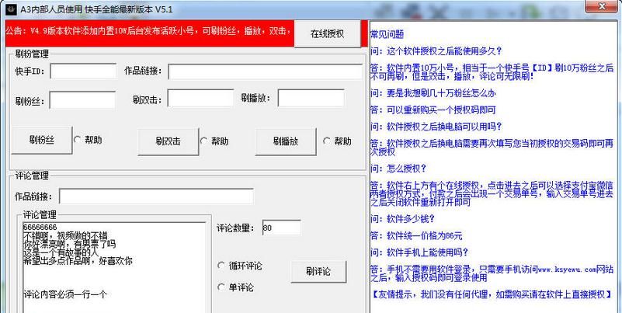Screen dimensions: 622x313
Task: Focus the 快手ID input field
Action: tap(83, 71)
